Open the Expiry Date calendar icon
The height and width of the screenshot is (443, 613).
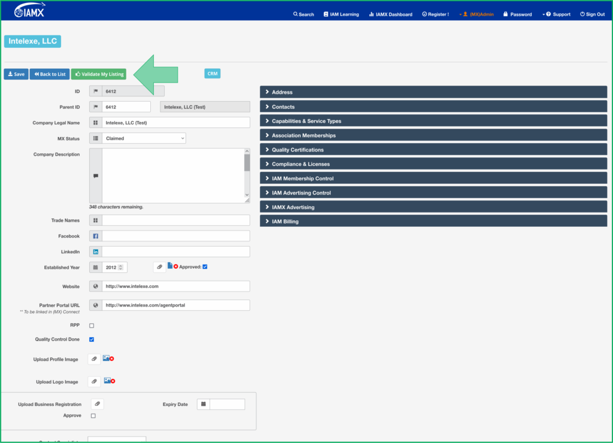tap(204, 404)
